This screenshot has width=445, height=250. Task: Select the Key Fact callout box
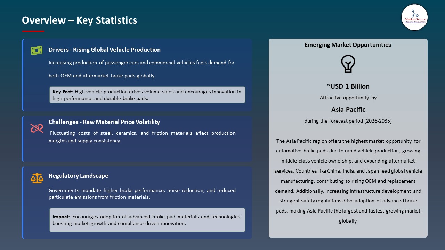[x=147, y=95]
